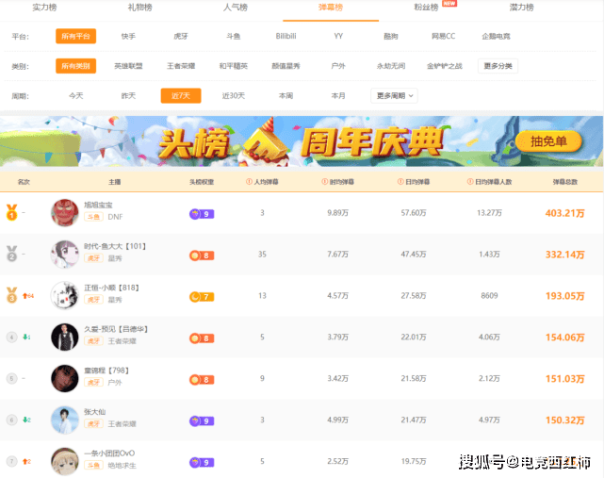Filter the category by 王者荣耀

pyautogui.click(x=181, y=66)
